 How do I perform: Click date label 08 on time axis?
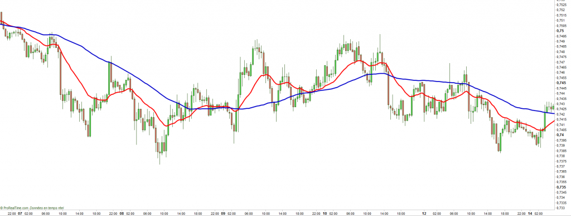click(x=122, y=213)
